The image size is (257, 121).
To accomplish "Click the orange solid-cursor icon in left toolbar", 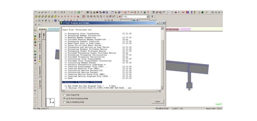I will 35,45.
